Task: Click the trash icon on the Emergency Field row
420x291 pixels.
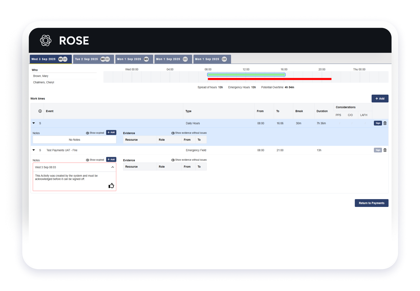Action: 385,150
